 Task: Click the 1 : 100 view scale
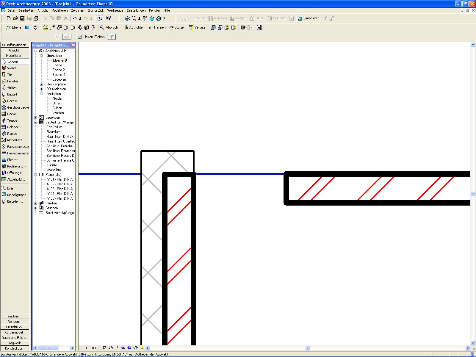click(x=90, y=348)
